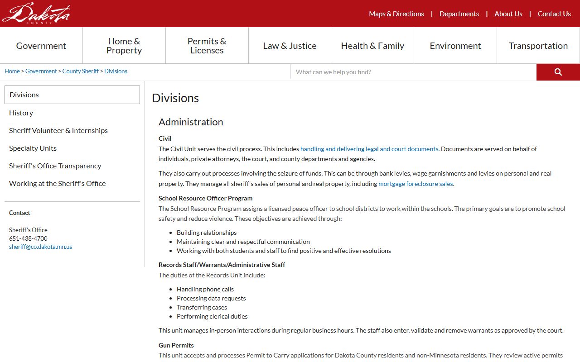Image resolution: width=580 pixels, height=362 pixels.
Task: Click 'The duties of the Records Unit include:' line
Action: point(212,275)
